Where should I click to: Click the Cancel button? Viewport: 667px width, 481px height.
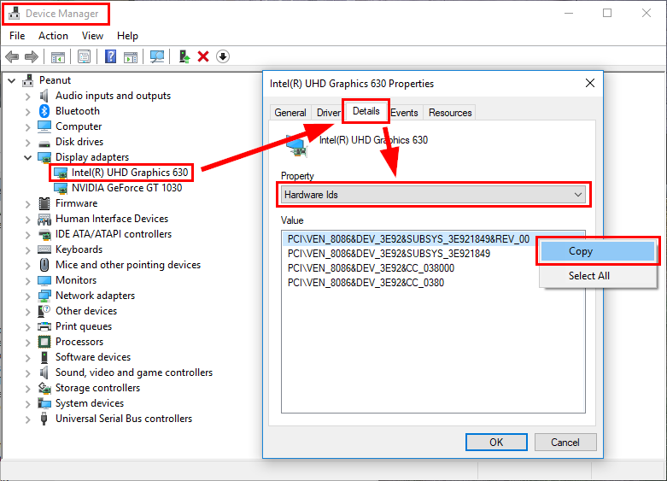[x=565, y=443]
